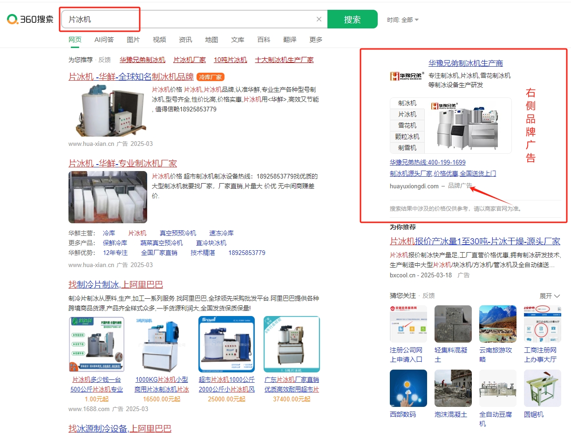Viewport: 571px width, 433px height.
Task: Open the 16500.00元起 product thumbnail
Action: click(x=162, y=344)
